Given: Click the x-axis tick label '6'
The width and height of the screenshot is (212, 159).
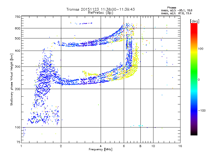Looking at the screenshot, I should click(124, 146).
